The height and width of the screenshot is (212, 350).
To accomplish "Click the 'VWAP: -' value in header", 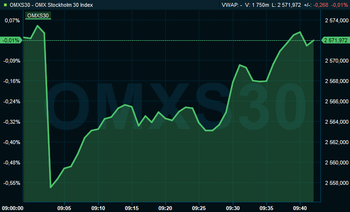I will coord(232,5).
